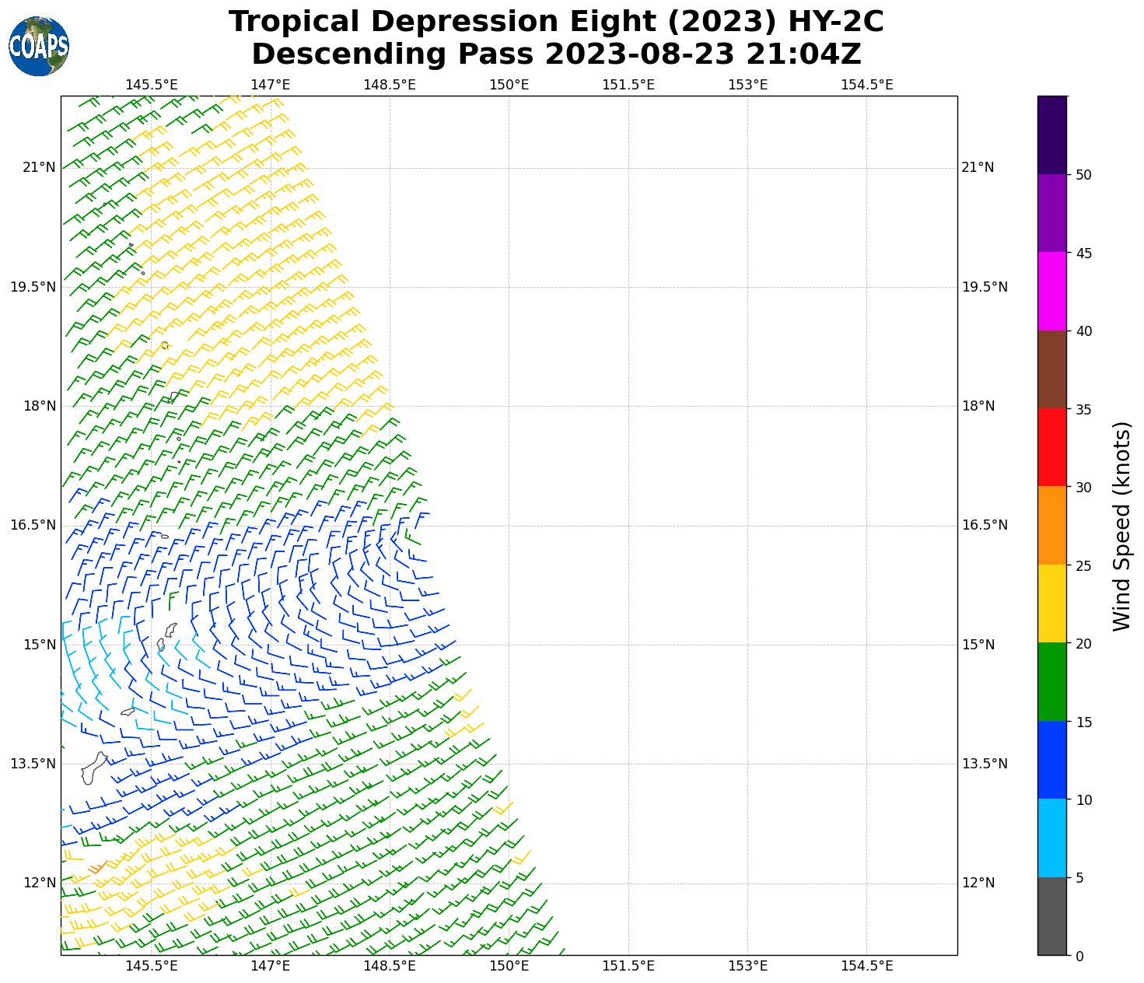Click the orange wind barb near 12°N
The width and height of the screenshot is (1144, 983).
tap(97, 866)
